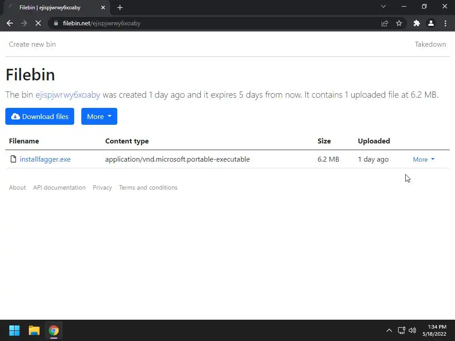Click the forward navigation arrow
Viewport: 455px width, 341px height.
coord(24,23)
